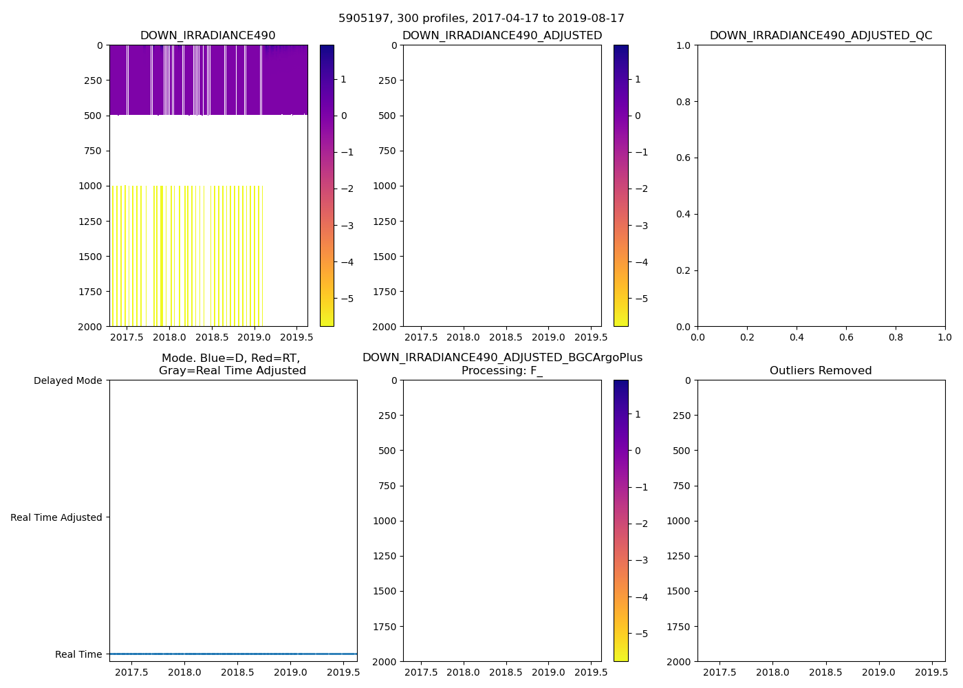Click the colorbar beside the BGCArgoPlus plot

[x=620, y=521]
